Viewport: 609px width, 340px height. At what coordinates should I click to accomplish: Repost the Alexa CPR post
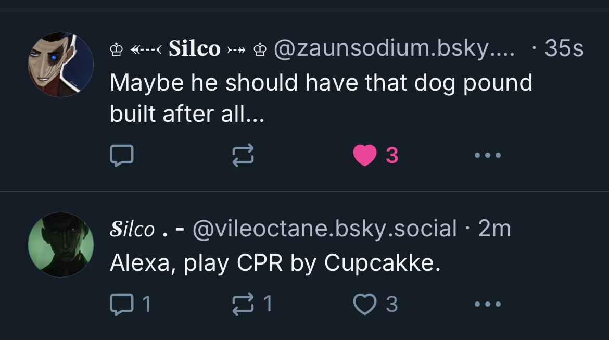point(243,304)
